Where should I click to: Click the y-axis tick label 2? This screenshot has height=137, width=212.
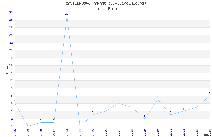click(x=12, y=119)
